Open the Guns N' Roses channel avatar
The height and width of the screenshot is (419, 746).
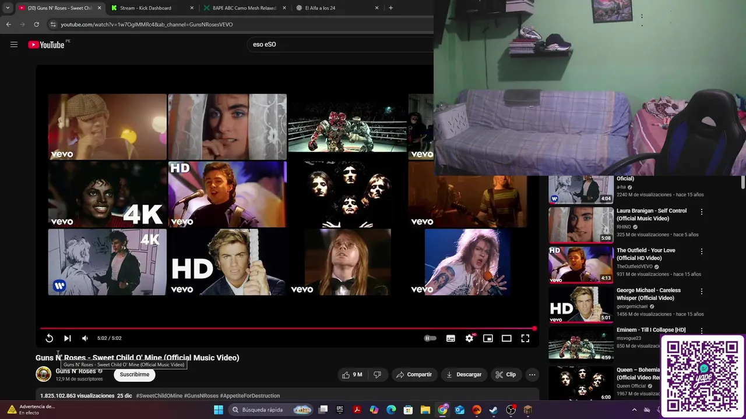pos(44,374)
